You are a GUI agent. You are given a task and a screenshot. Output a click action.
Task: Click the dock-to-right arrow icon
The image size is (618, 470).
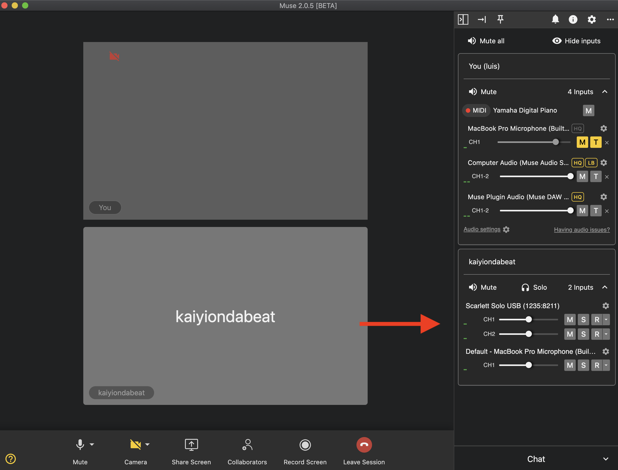[482, 19]
